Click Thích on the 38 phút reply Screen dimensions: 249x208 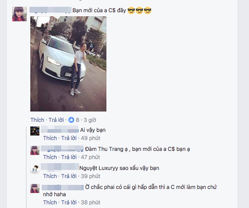(50, 202)
